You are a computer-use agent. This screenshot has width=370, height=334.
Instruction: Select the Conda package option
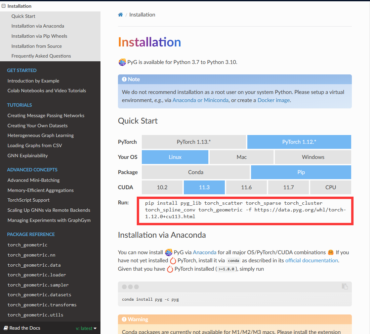tap(196, 172)
